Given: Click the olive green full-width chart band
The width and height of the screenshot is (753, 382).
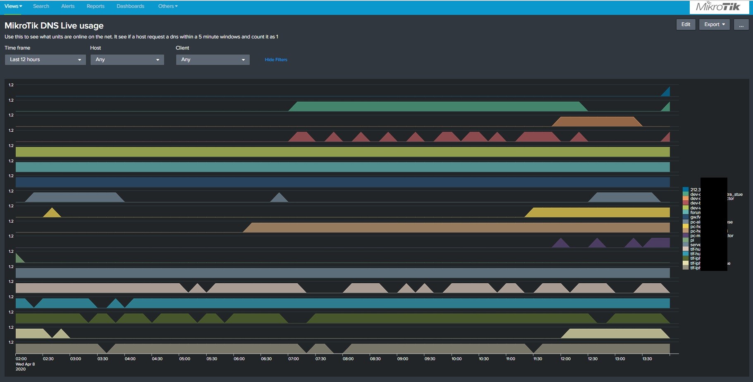Looking at the screenshot, I should 342,152.
